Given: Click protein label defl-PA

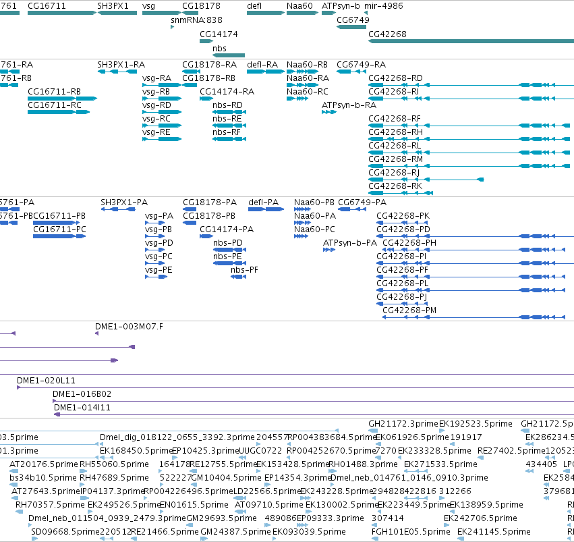Looking at the screenshot, I should click(264, 202).
